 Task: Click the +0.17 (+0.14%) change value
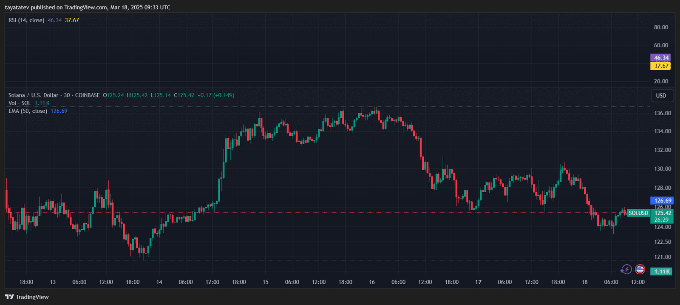click(x=216, y=95)
